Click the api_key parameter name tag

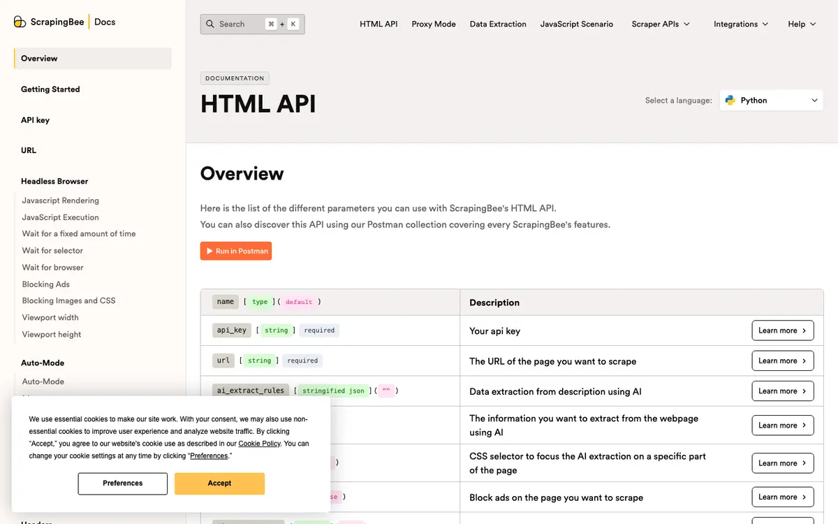pyautogui.click(x=231, y=330)
